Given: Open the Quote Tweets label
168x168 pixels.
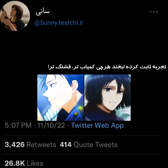Looking at the screenshot, I should pos(95,145).
